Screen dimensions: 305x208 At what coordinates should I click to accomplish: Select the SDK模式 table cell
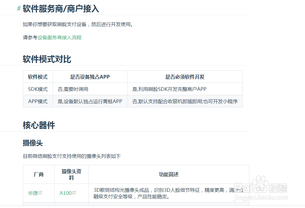tap(38, 89)
